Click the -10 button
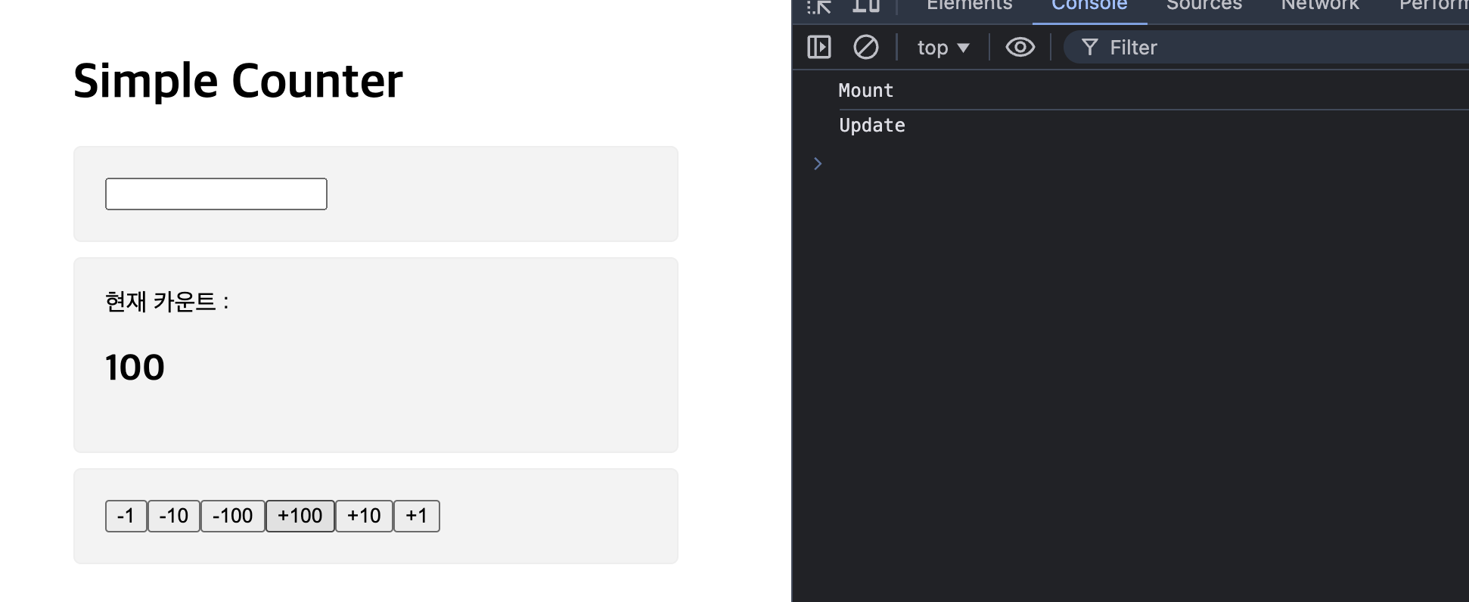The width and height of the screenshot is (1469, 602). point(174,516)
